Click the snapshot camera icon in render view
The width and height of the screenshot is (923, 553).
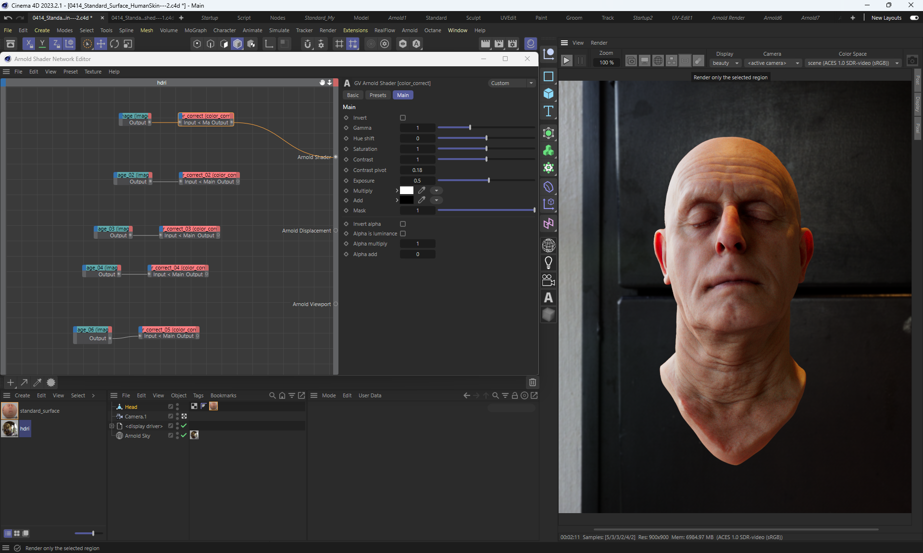point(912,61)
